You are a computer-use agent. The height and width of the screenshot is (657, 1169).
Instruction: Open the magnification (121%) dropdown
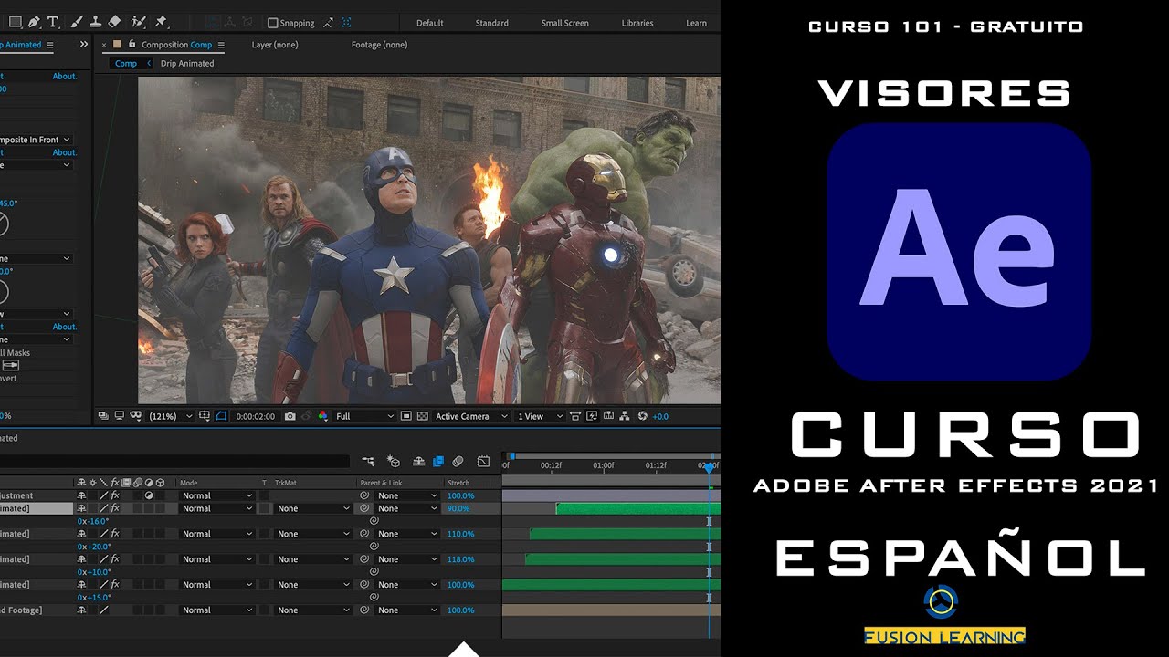[x=171, y=416]
